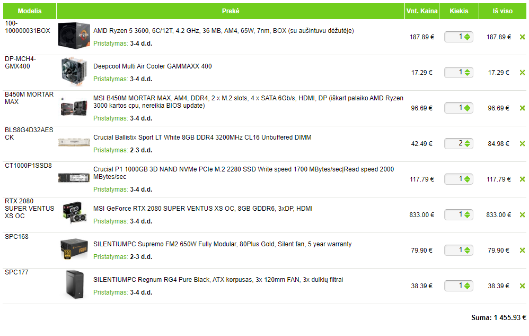View the black Regnum RG4 case image
The height and width of the screenshot is (336, 529).
[x=75, y=285]
